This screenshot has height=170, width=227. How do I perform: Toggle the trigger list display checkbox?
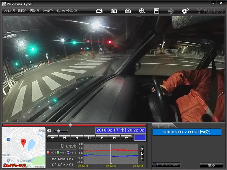click(x=154, y=165)
